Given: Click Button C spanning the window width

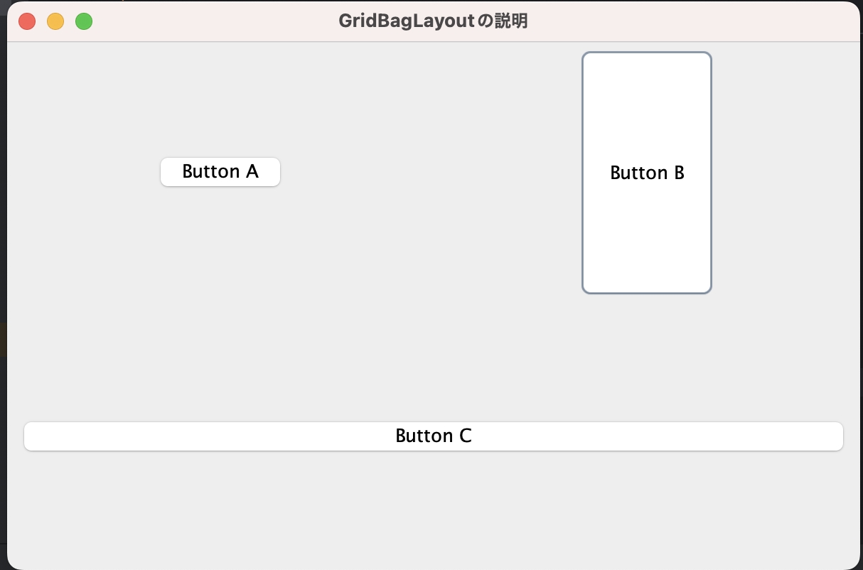Looking at the screenshot, I should pos(434,436).
